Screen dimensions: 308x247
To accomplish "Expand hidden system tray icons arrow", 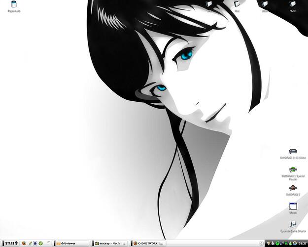I will [261, 244].
